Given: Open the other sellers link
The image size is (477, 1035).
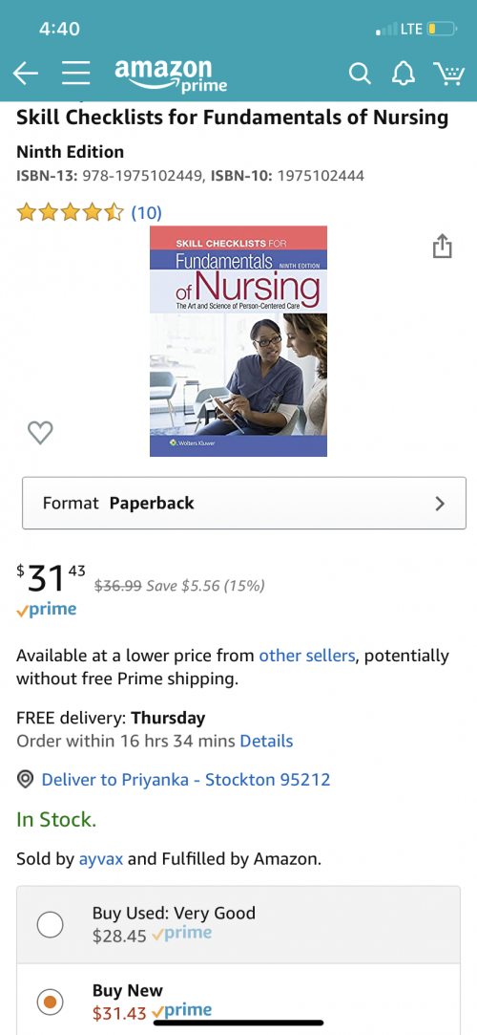Looking at the screenshot, I should tap(307, 656).
